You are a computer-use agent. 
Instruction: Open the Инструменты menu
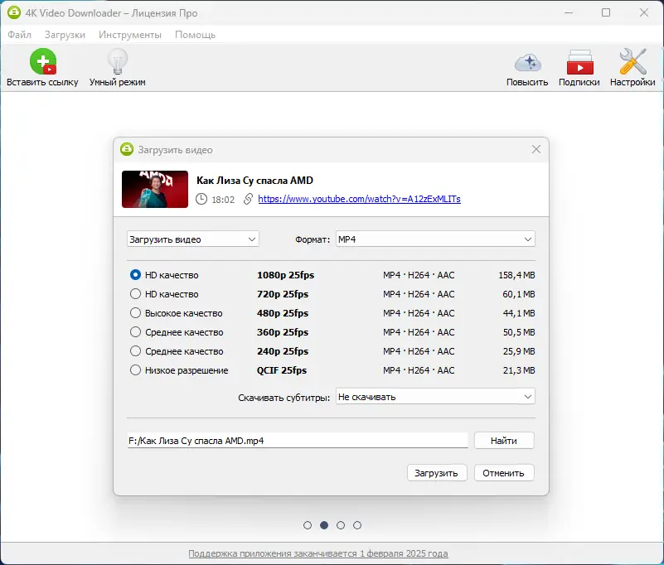(x=130, y=35)
